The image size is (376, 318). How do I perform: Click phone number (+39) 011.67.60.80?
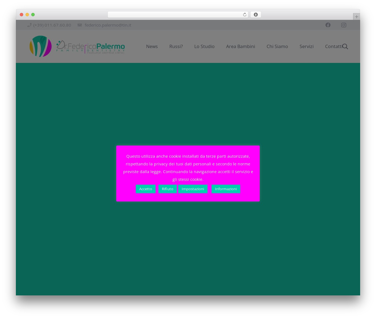52,25
